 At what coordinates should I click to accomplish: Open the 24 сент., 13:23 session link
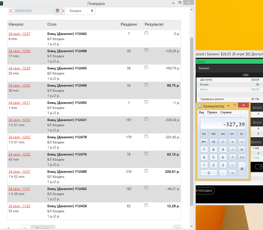[x=19, y=85]
